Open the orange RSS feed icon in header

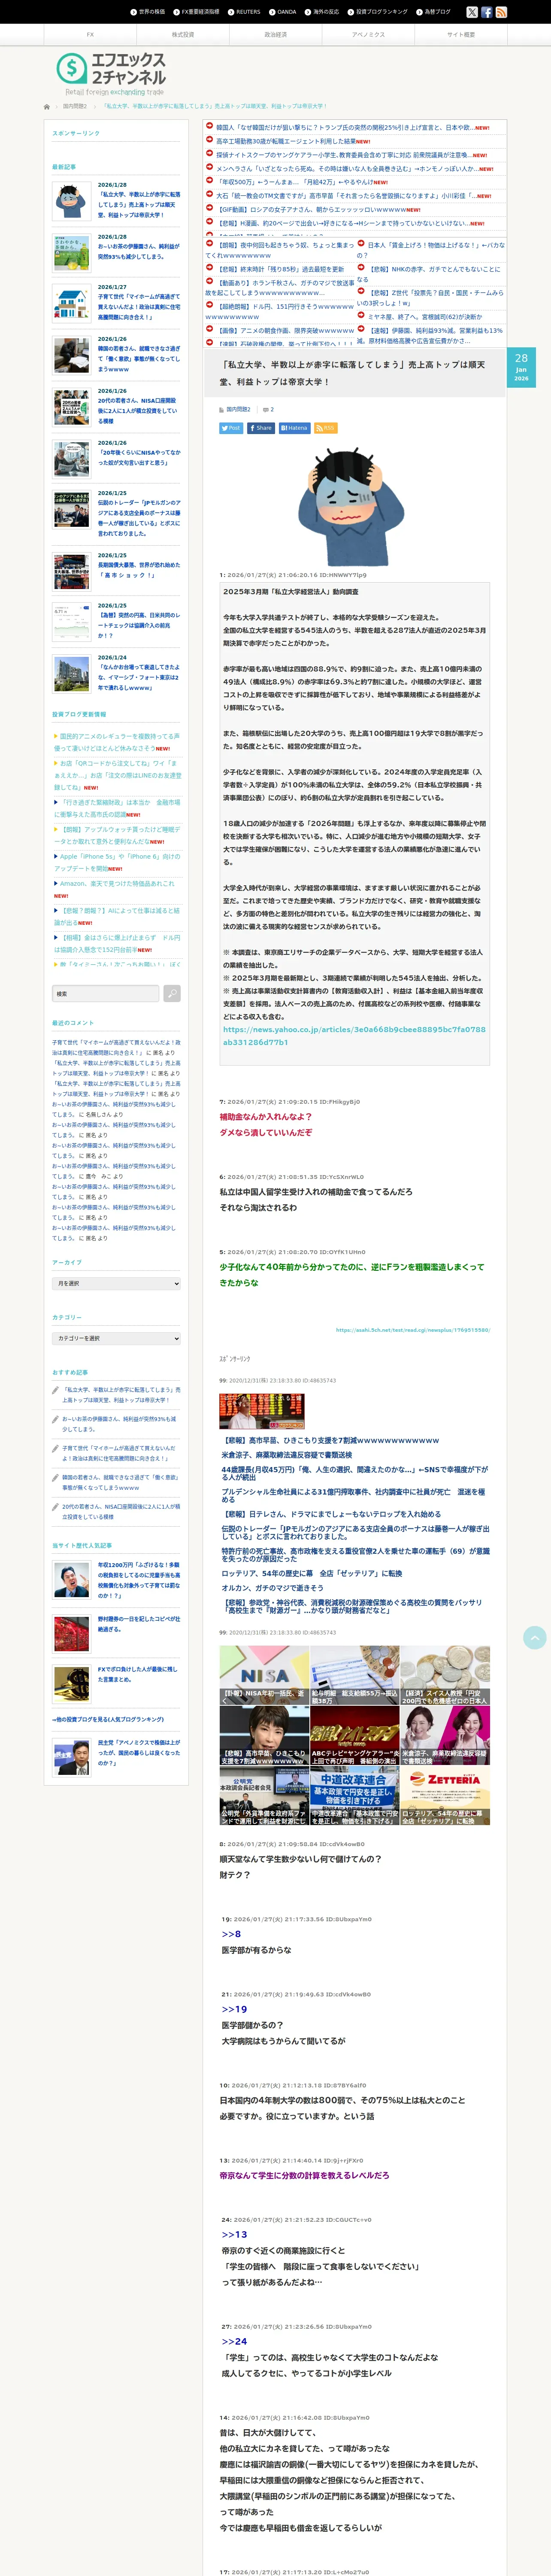501,12
